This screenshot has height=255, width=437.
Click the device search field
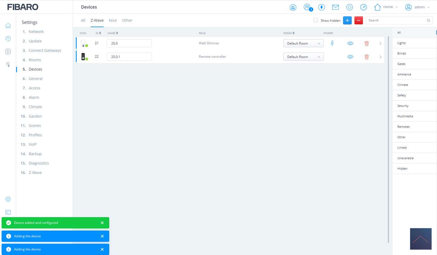pyautogui.click(x=396, y=20)
